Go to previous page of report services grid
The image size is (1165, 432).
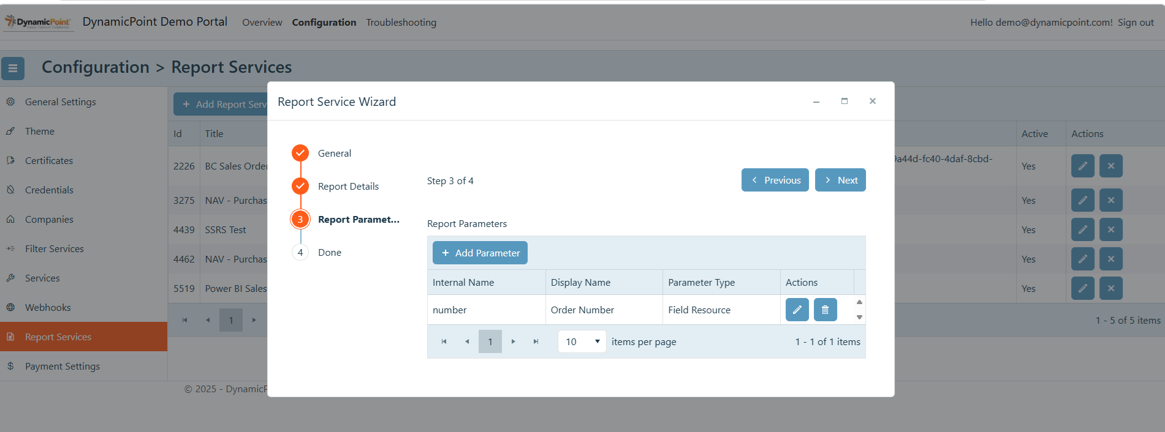pos(208,320)
